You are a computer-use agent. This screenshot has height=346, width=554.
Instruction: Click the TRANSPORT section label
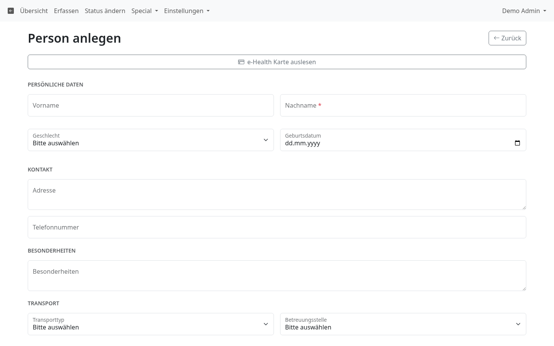[43, 303]
